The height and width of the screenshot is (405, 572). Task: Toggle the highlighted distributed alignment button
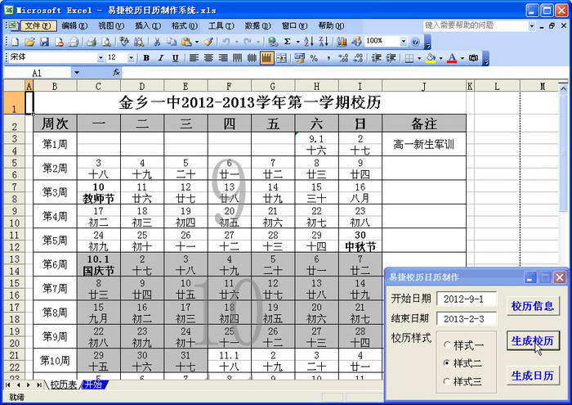pyautogui.click(x=266, y=58)
